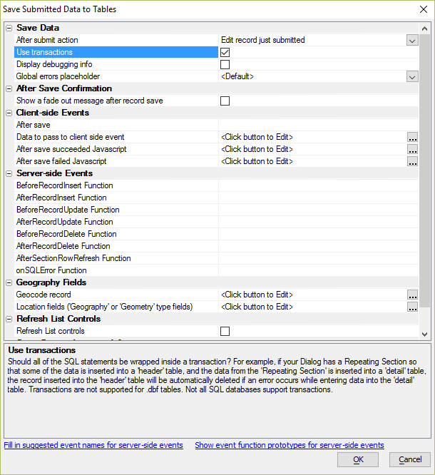
Task: Collapse the Refresh List Controls section
Action: (x=9, y=319)
